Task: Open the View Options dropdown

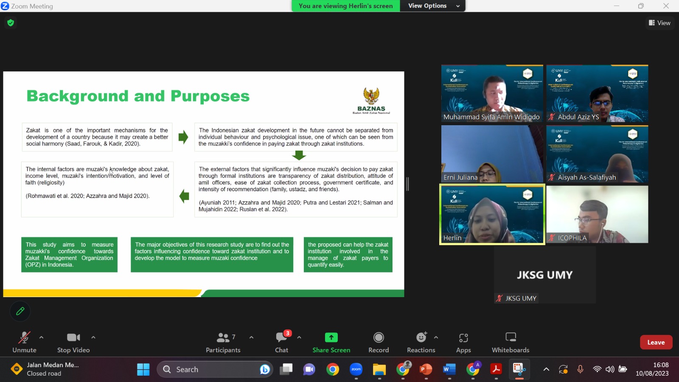Action: [x=433, y=6]
